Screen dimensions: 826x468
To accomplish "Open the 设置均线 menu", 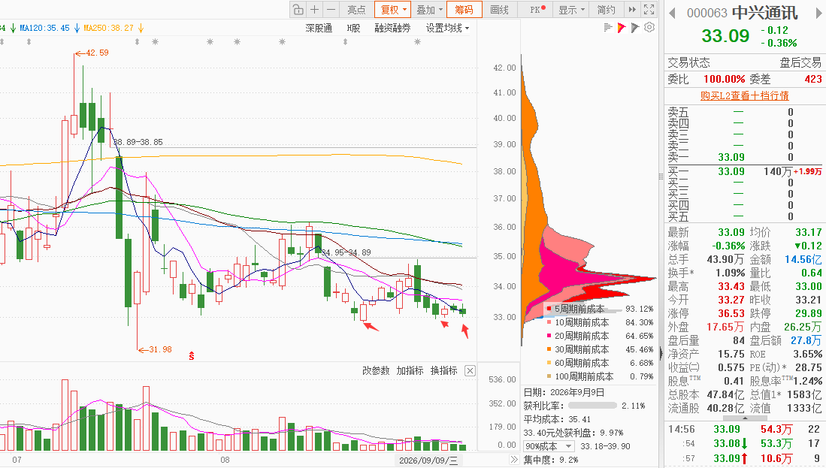I will tap(447, 28).
